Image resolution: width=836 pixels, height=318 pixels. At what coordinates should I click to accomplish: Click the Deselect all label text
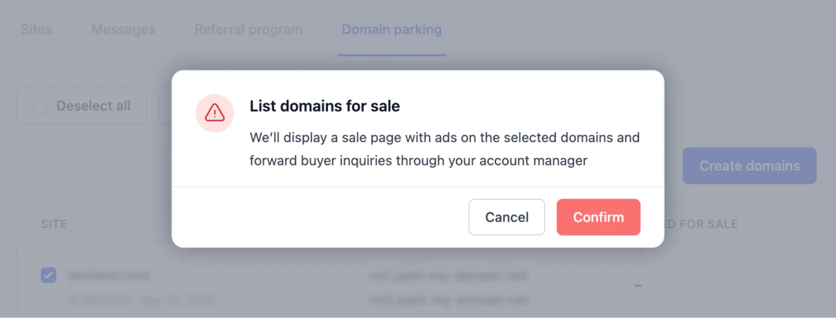93,106
